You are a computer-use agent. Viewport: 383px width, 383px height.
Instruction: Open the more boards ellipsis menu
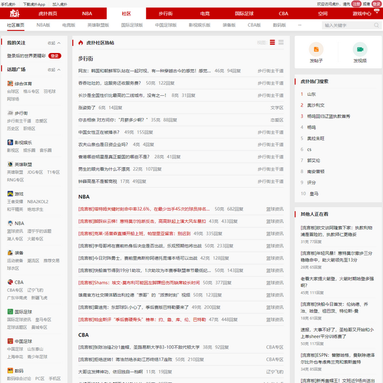click(299, 25)
